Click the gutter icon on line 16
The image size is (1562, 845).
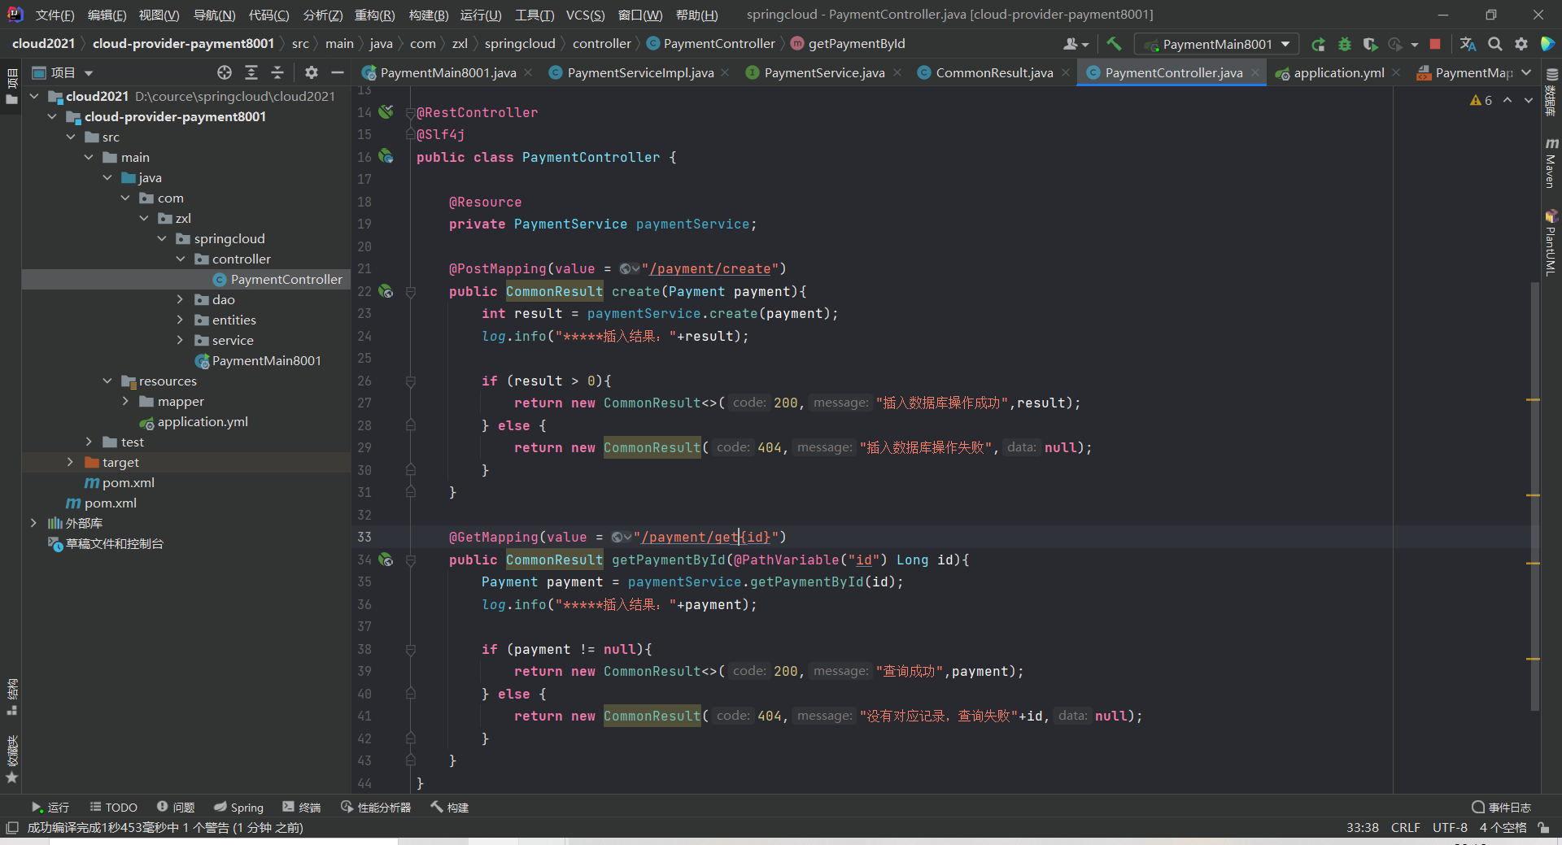(x=386, y=156)
